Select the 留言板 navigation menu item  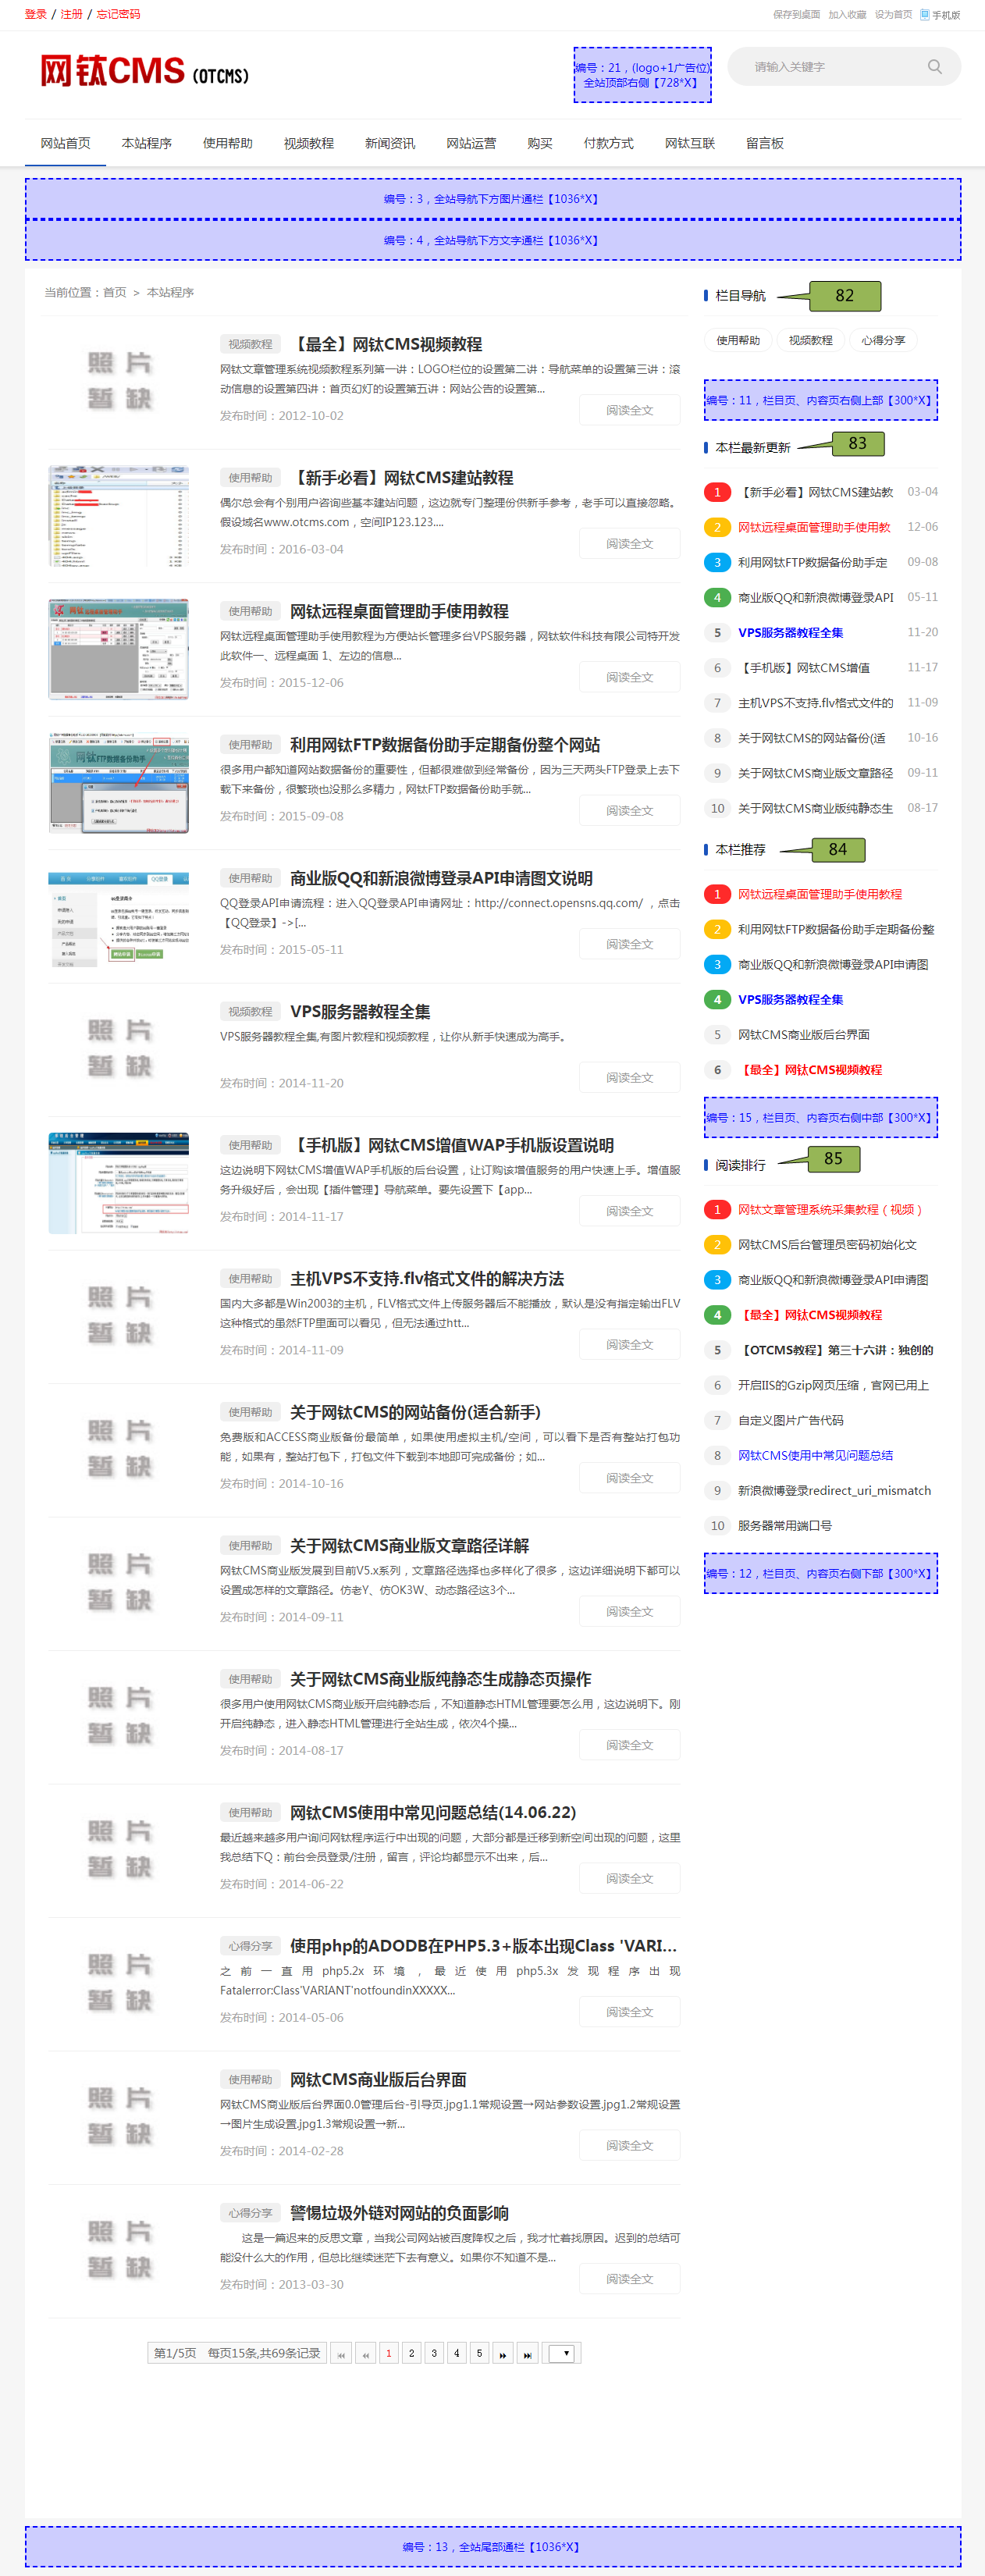(764, 143)
